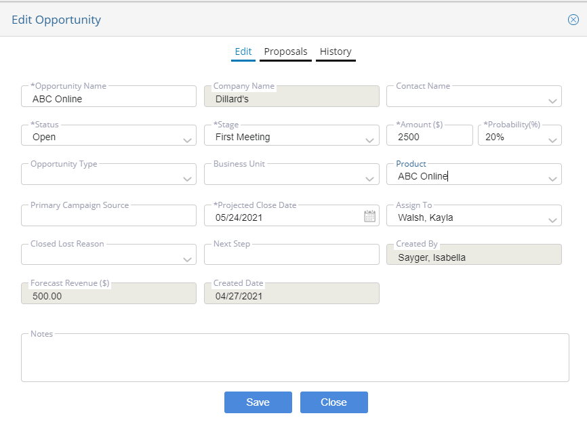Save the opportunity changes

point(258,402)
